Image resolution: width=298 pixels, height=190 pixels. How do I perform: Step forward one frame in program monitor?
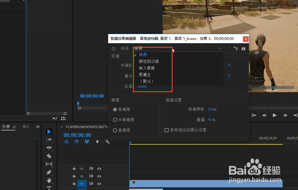[x=285, y=115]
